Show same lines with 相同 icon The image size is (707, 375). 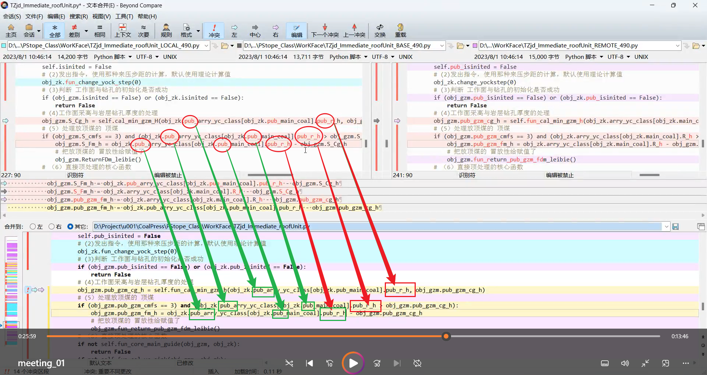tap(99, 31)
